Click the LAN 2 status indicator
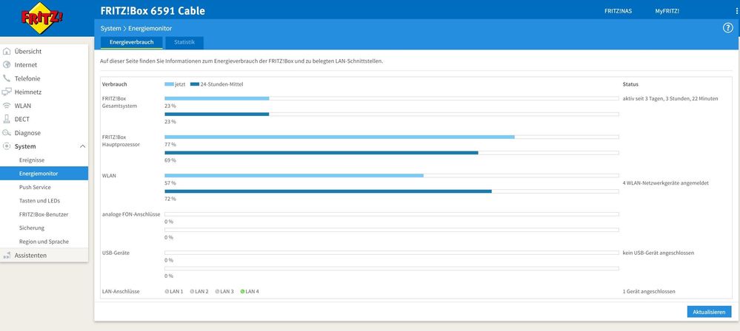 pos(192,291)
